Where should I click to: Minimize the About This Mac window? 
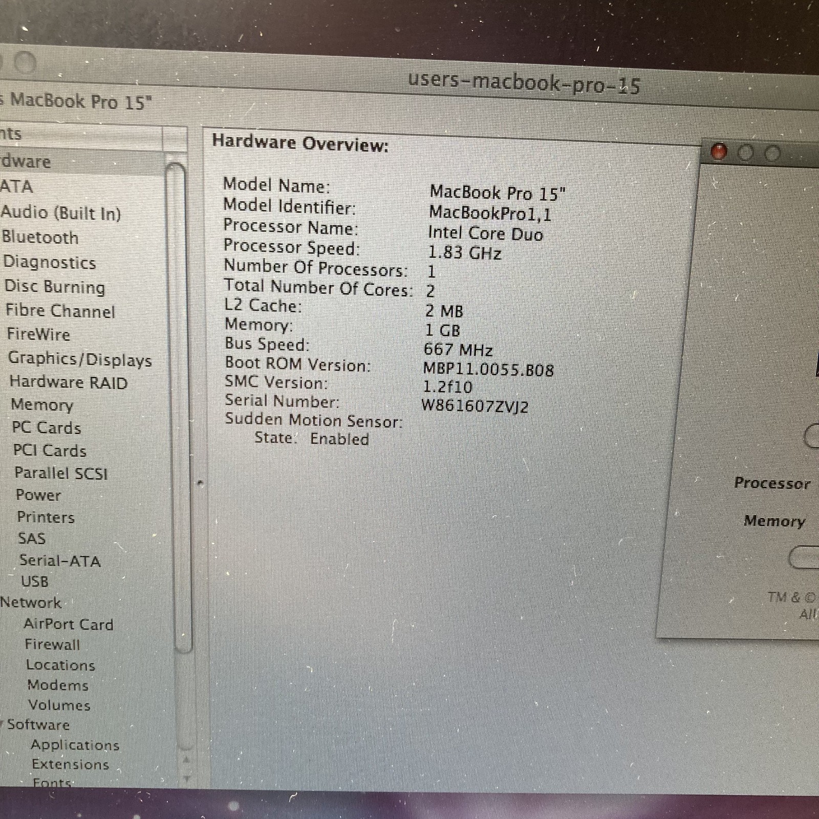click(x=745, y=153)
